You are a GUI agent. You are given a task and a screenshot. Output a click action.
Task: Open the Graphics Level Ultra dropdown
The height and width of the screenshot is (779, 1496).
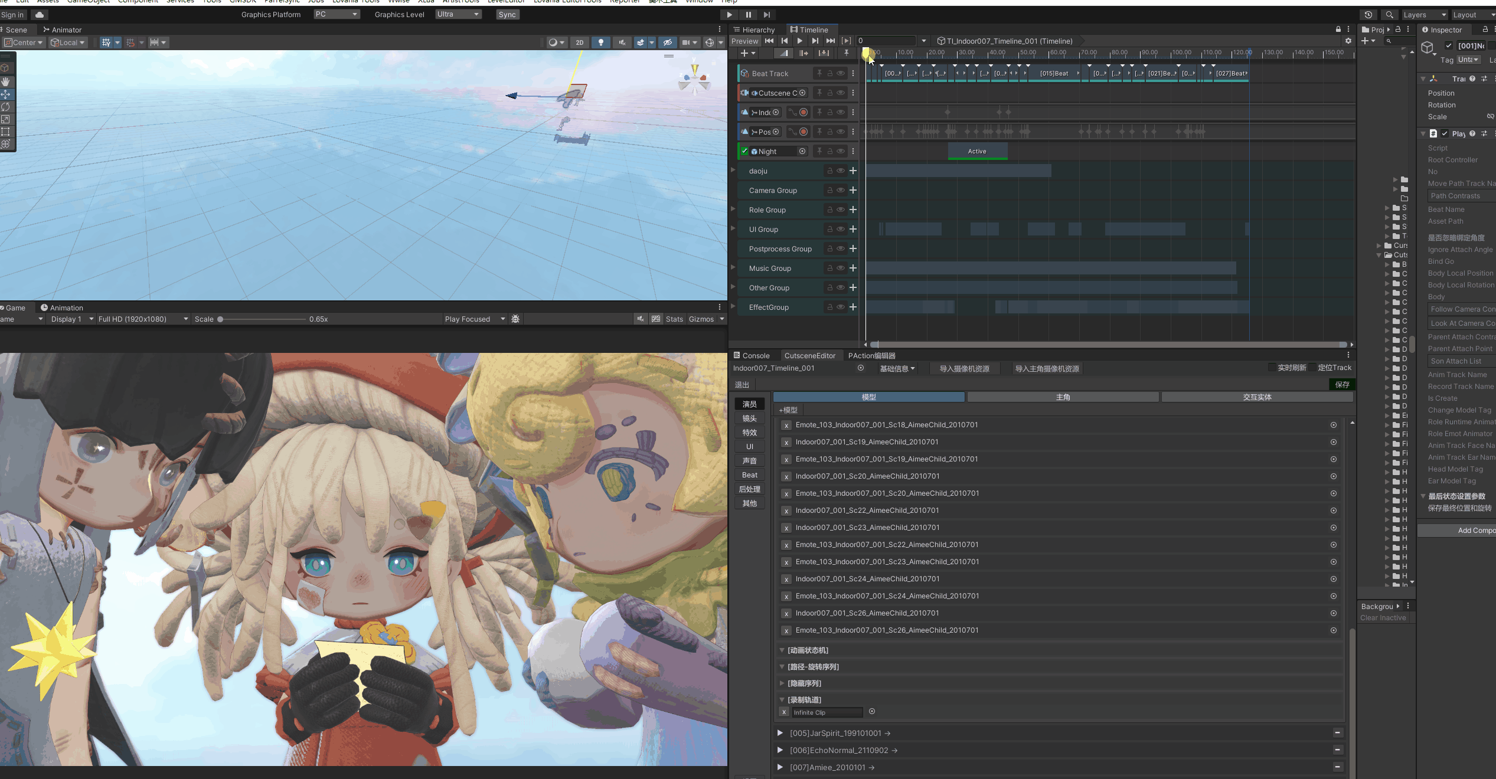pos(458,14)
